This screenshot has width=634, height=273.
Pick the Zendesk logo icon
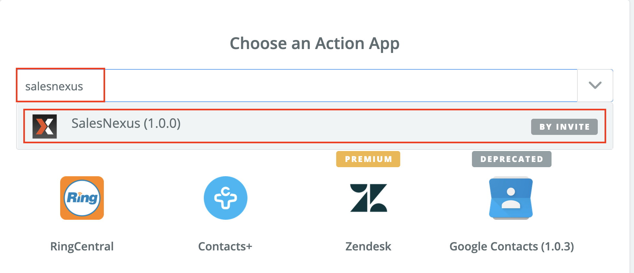point(368,198)
